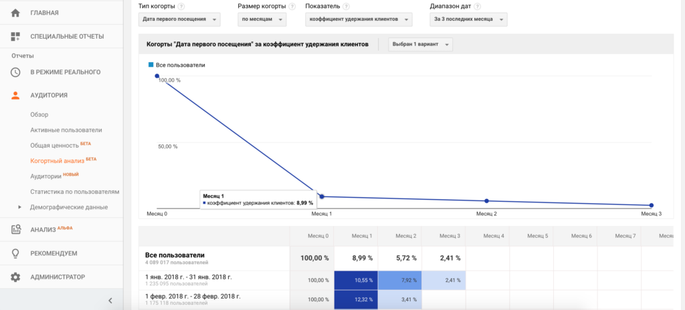The width and height of the screenshot is (685, 310).
Task: Open the Дата первого посещения dropdown
Action: pyautogui.click(x=179, y=20)
